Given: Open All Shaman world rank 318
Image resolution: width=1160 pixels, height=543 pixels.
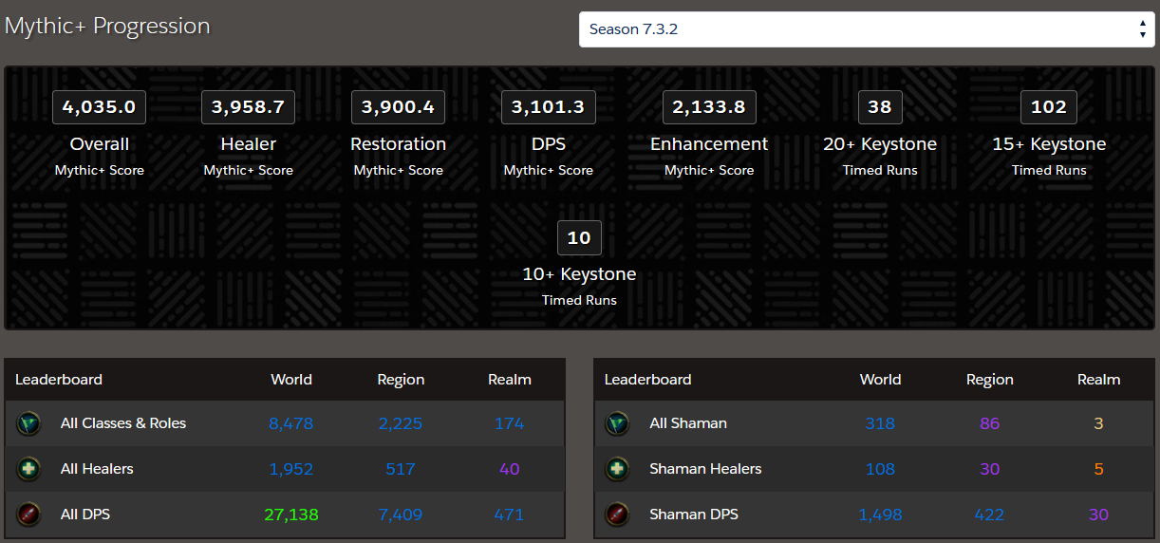Looking at the screenshot, I should pos(881,423).
